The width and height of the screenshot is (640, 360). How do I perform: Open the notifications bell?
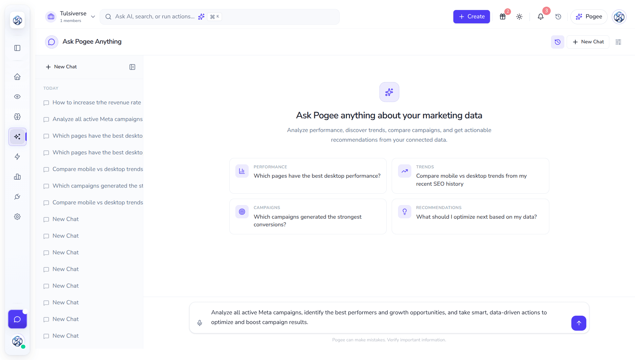click(x=541, y=17)
